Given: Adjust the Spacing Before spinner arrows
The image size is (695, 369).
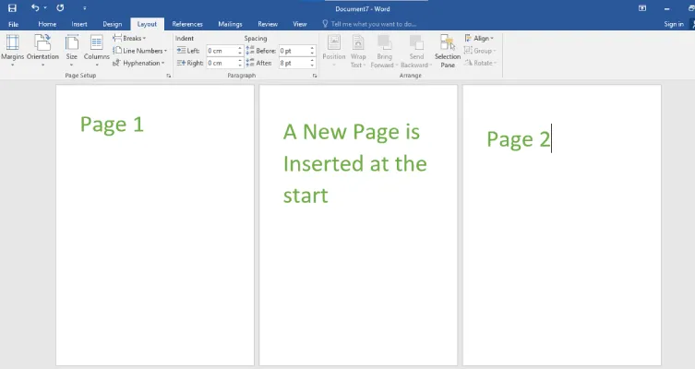Looking at the screenshot, I should pyautogui.click(x=312, y=51).
